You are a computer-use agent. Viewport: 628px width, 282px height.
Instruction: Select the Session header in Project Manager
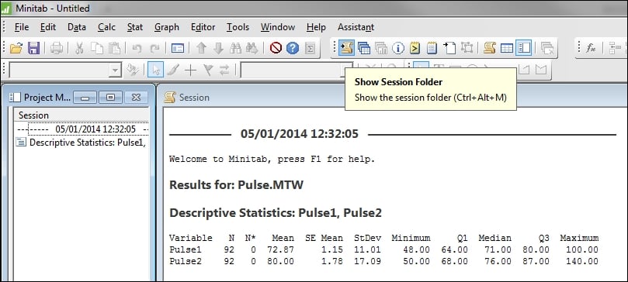pos(82,115)
